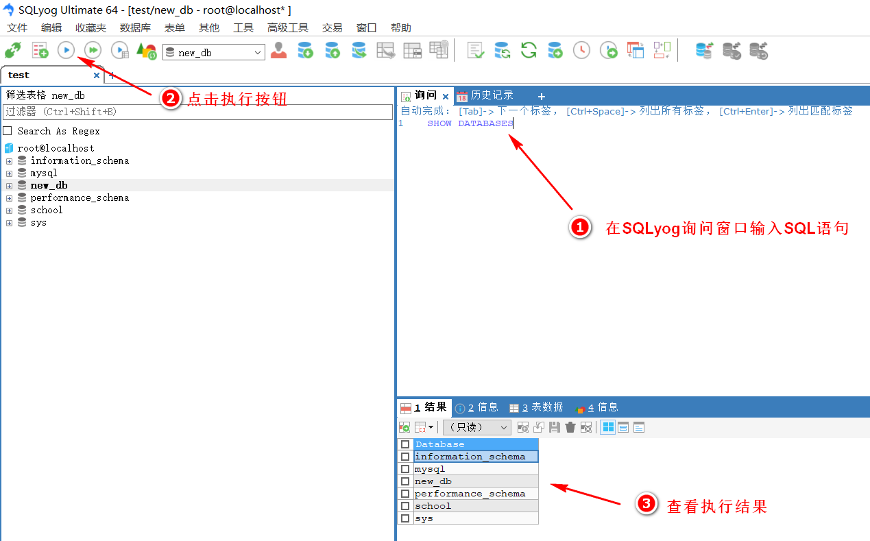Open the (只读) read-only mode dropdown
870x541 pixels.
pos(476,427)
